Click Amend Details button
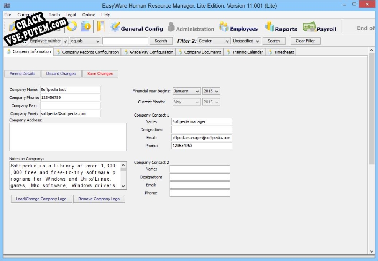 coord(22,74)
